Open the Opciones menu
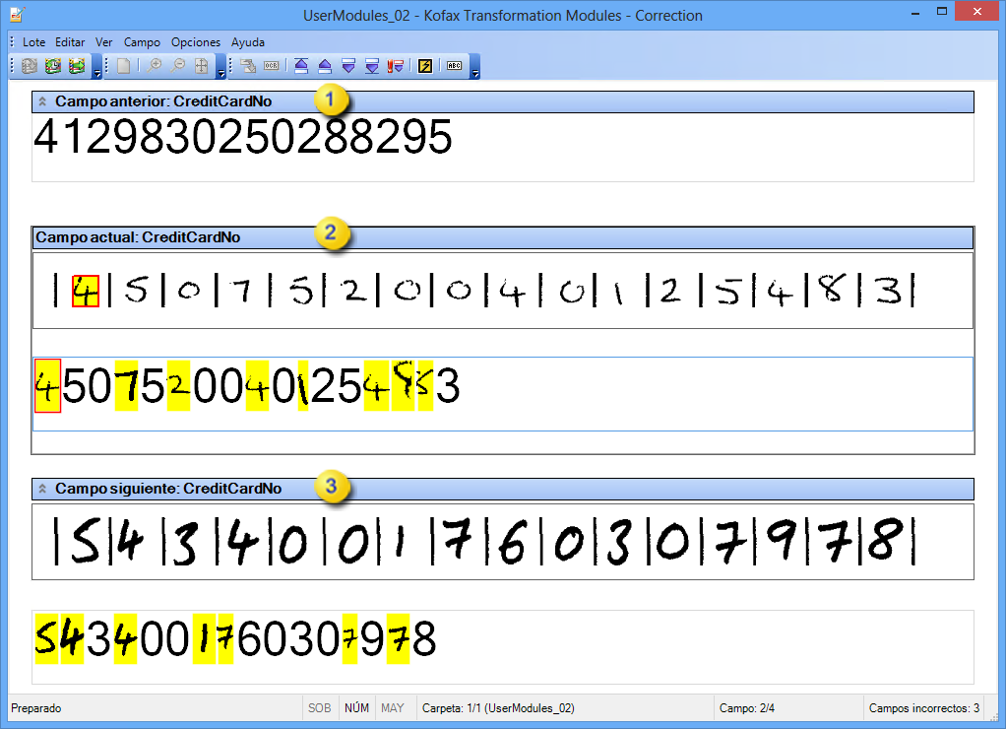The image size is (1006, 729). click(195, 42)
